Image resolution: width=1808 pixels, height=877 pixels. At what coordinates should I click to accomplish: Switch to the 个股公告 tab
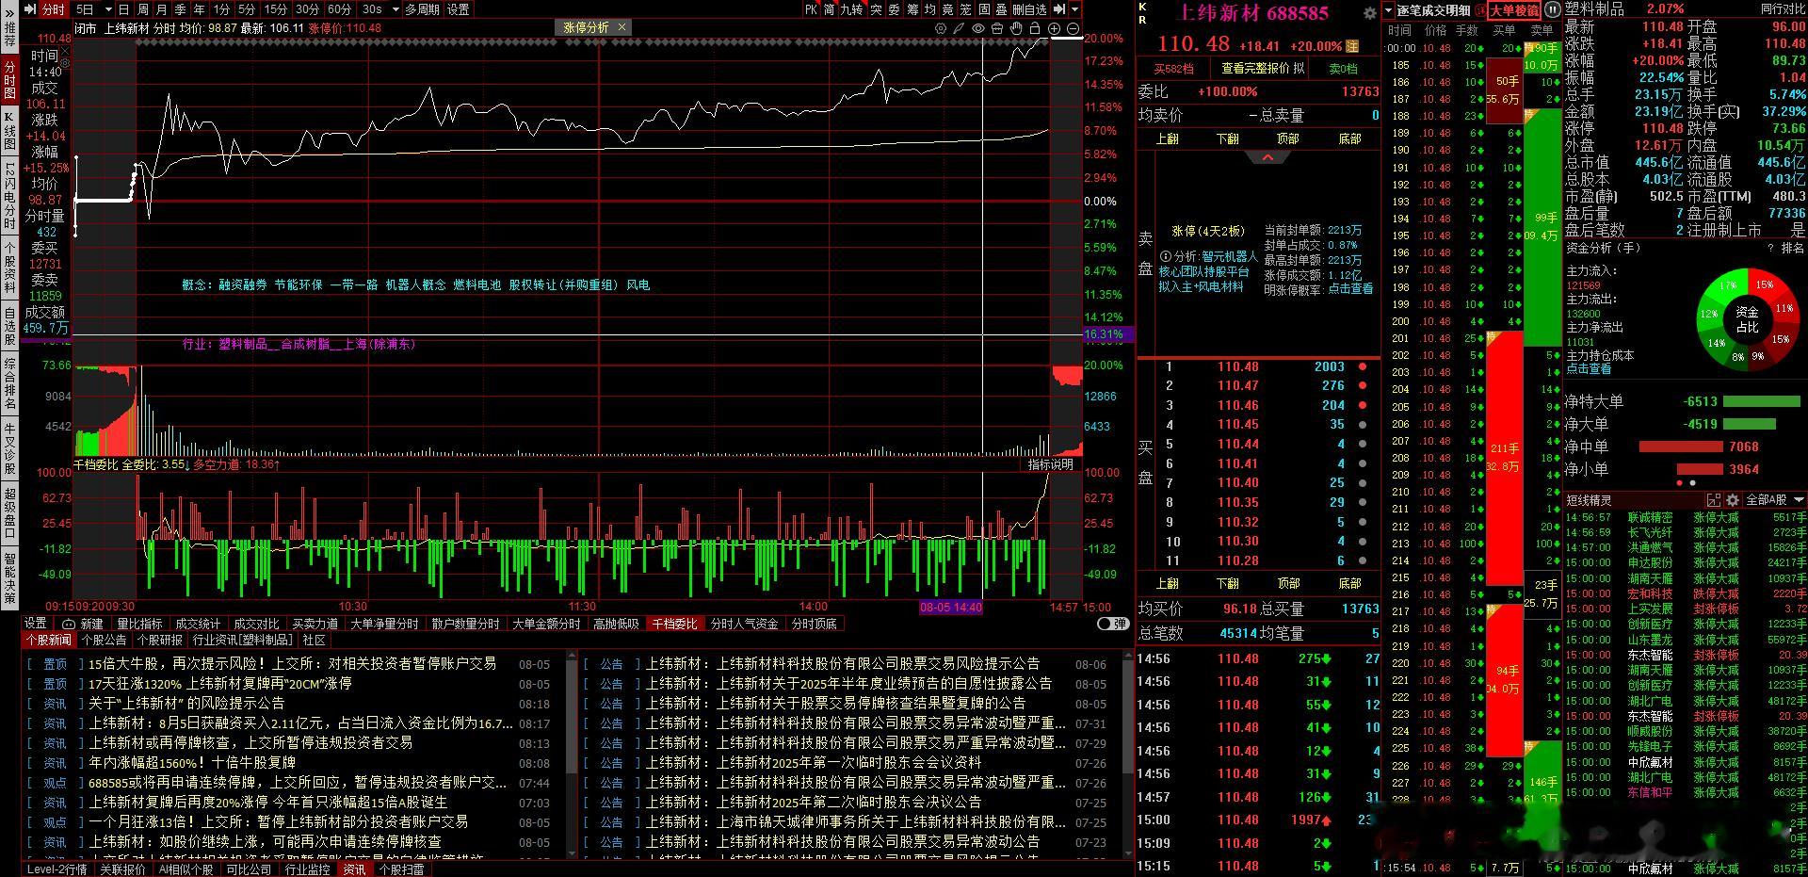tap(104, 640)
